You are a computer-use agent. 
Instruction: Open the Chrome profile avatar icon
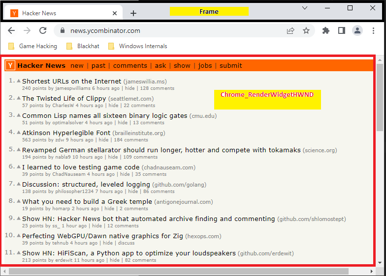point(357,30)
